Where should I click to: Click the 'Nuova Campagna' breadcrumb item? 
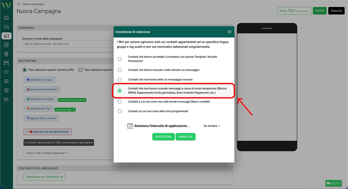pyautogui.click(x=33, y=4)
